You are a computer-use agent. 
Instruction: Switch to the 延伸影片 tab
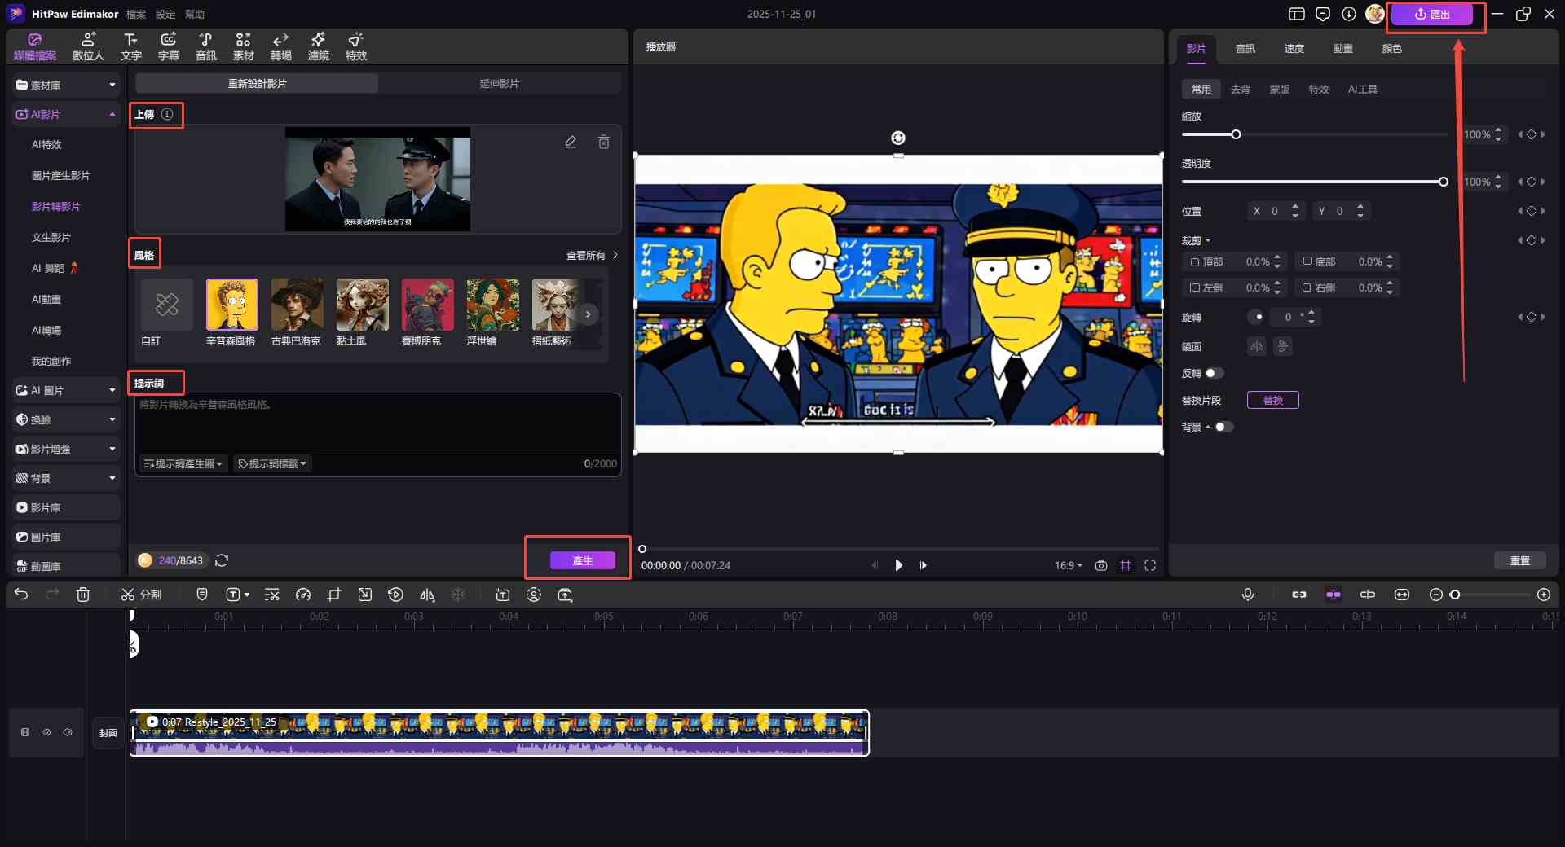pyautogui.click(x=499, y=84)
